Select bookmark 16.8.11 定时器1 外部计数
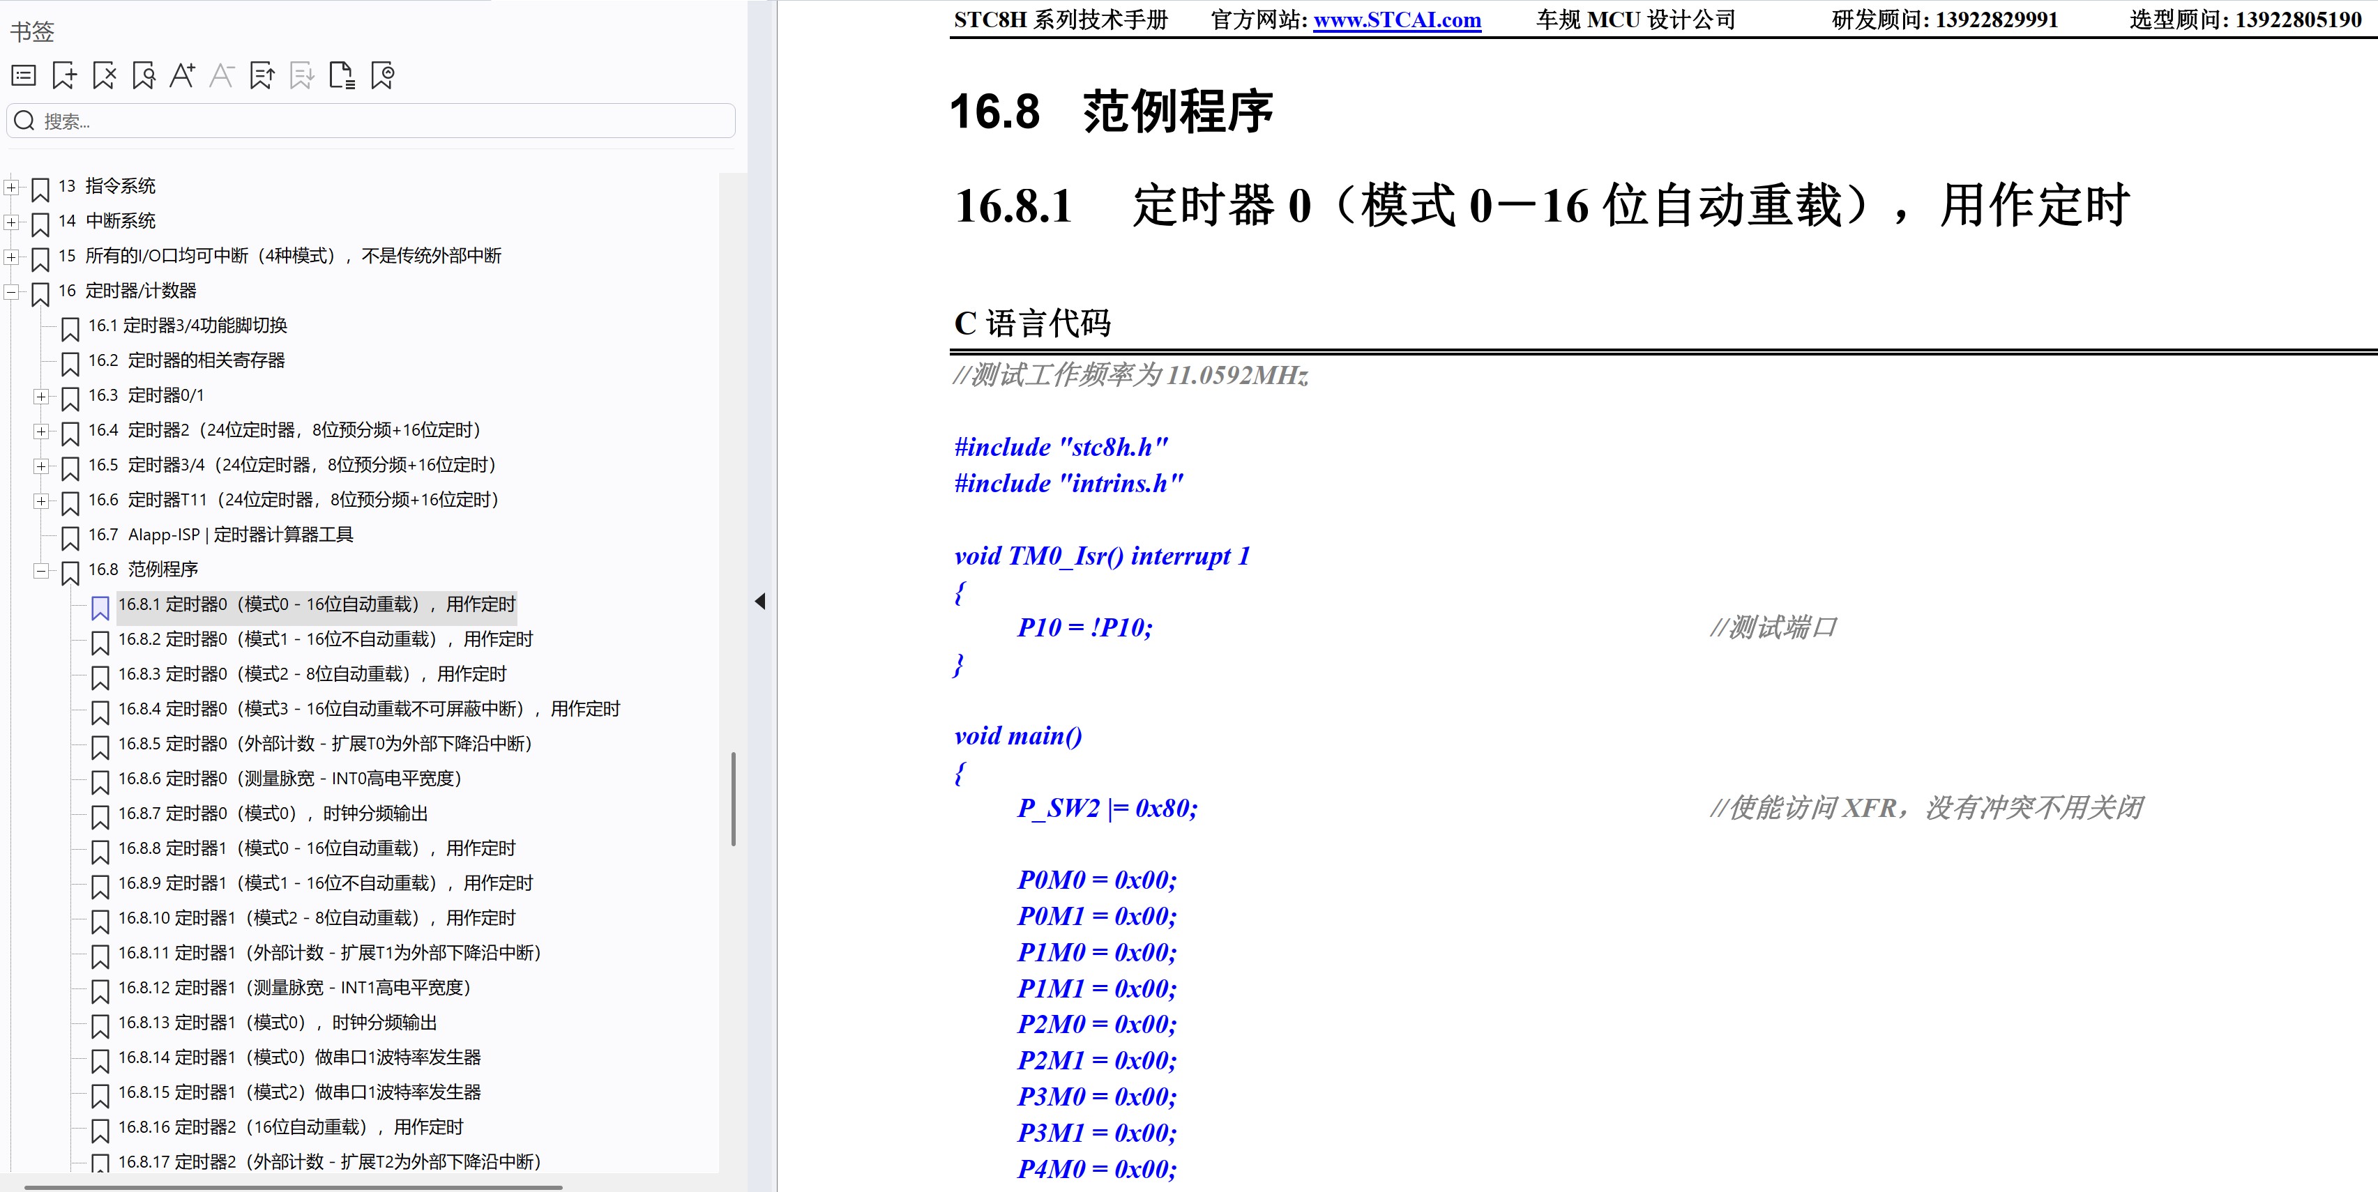Image resolution: width=2378 pixels, height=1192 pixels. point(330,952)
